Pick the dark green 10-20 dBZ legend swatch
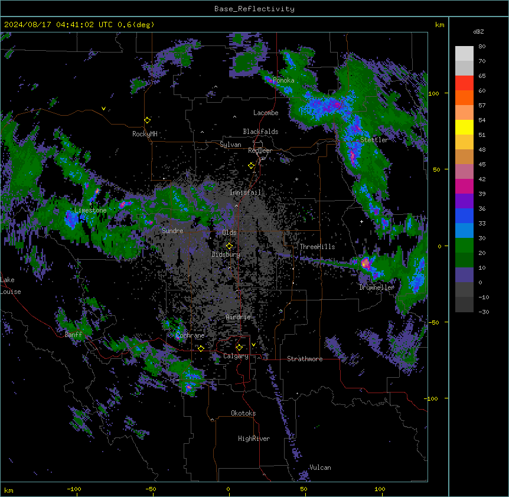509x497 pixels. (x=464, y=260)
